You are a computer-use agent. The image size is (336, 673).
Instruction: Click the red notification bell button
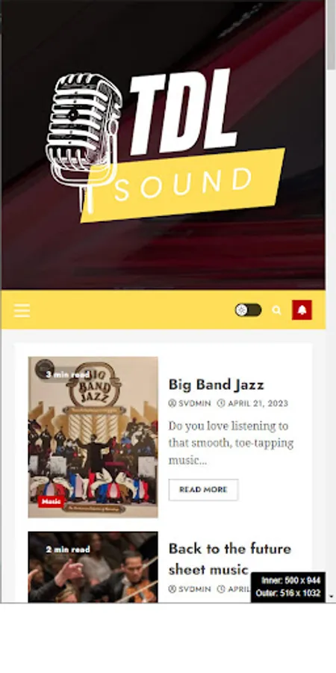coord(302,310)
